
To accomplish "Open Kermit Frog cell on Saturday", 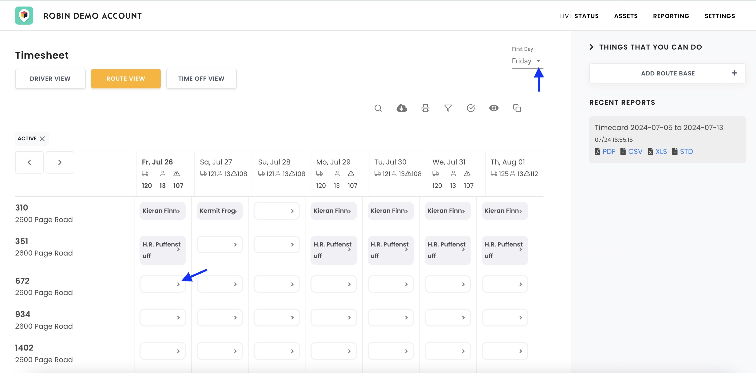I will [x=220, y=211].
